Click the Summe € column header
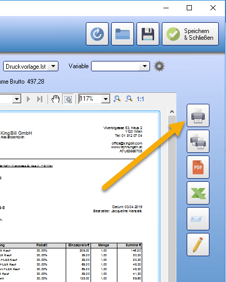Viewport: 226px width, 282px height. tap(130, 245)
